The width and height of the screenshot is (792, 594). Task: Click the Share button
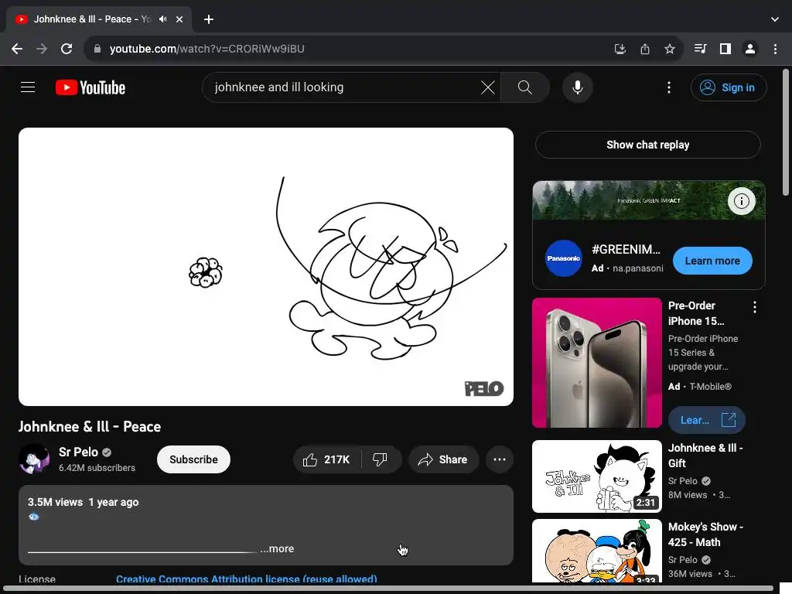tap(443, 459)
